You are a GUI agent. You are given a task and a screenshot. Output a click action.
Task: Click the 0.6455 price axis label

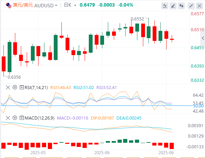(197, 48)
